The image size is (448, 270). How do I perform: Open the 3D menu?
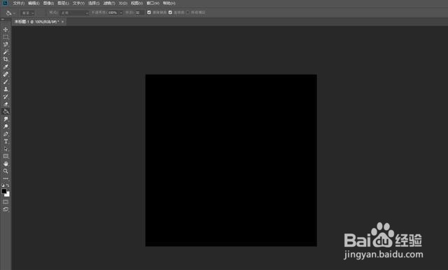pyautogui.click(x=123, y=3)
